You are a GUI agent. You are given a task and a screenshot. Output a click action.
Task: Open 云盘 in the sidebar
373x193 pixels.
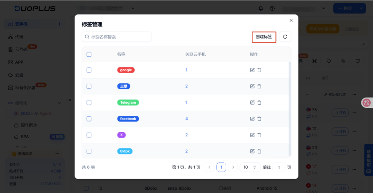[19, 75]
